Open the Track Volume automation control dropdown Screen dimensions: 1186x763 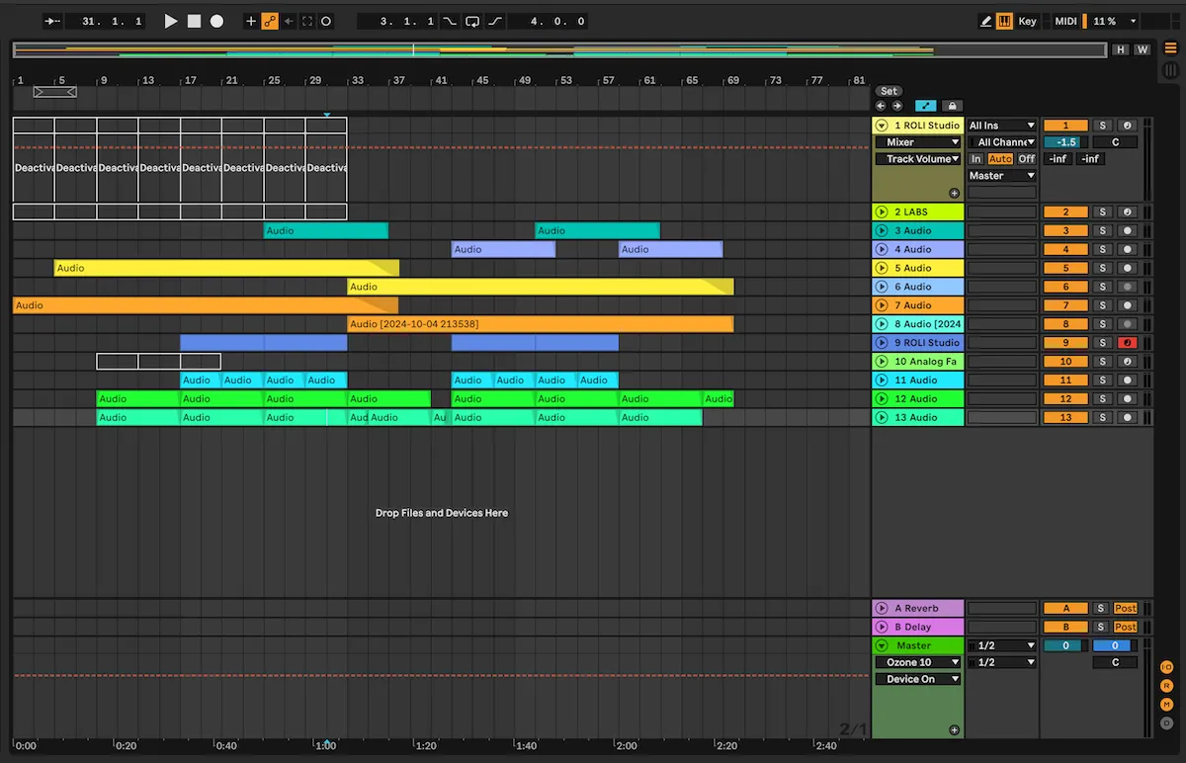click(x=917, y=159)
